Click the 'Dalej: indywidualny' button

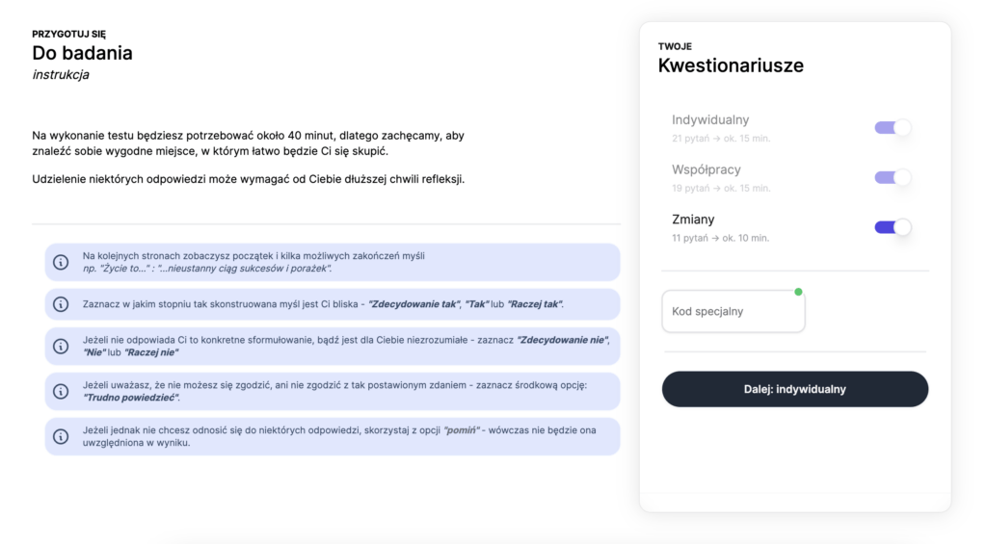[x=795, y=389]
